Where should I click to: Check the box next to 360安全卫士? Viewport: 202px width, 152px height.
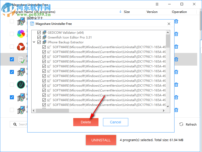(12, 21)
